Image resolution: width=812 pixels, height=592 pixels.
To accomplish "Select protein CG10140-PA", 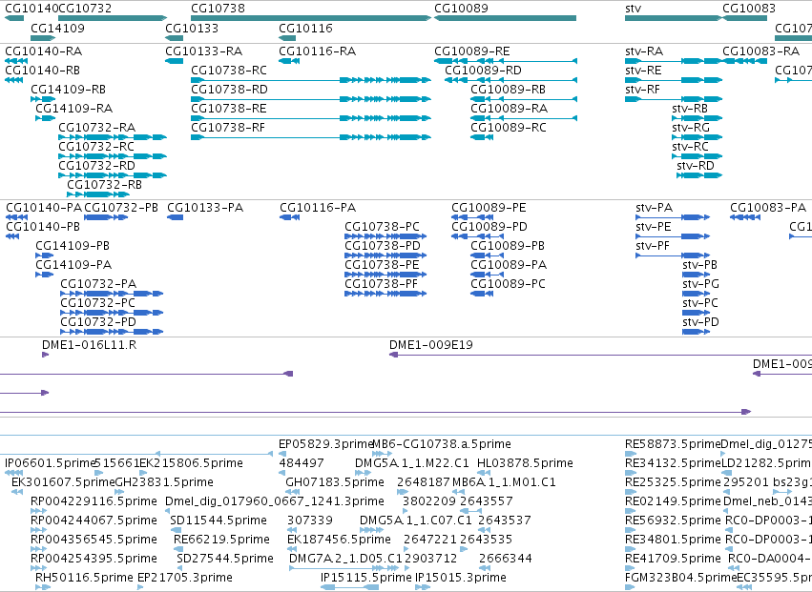I will pyautogui.click(x=44, y=208).
